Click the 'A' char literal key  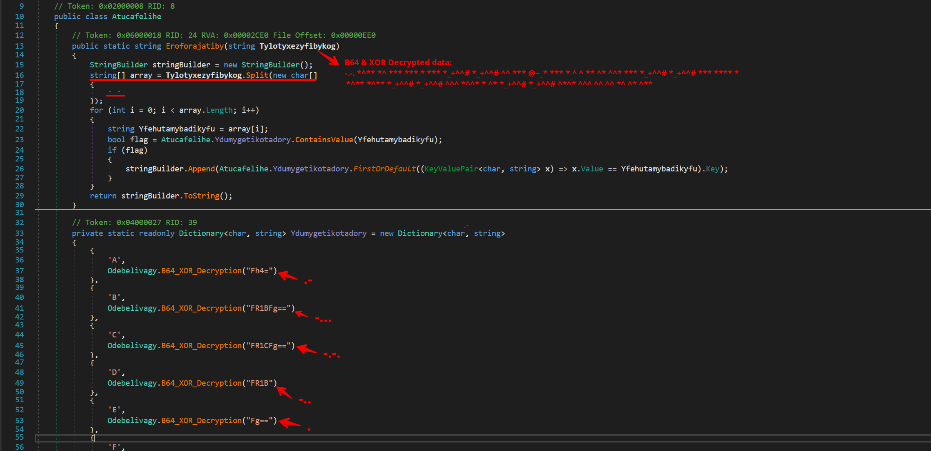[x=115, y=260]
